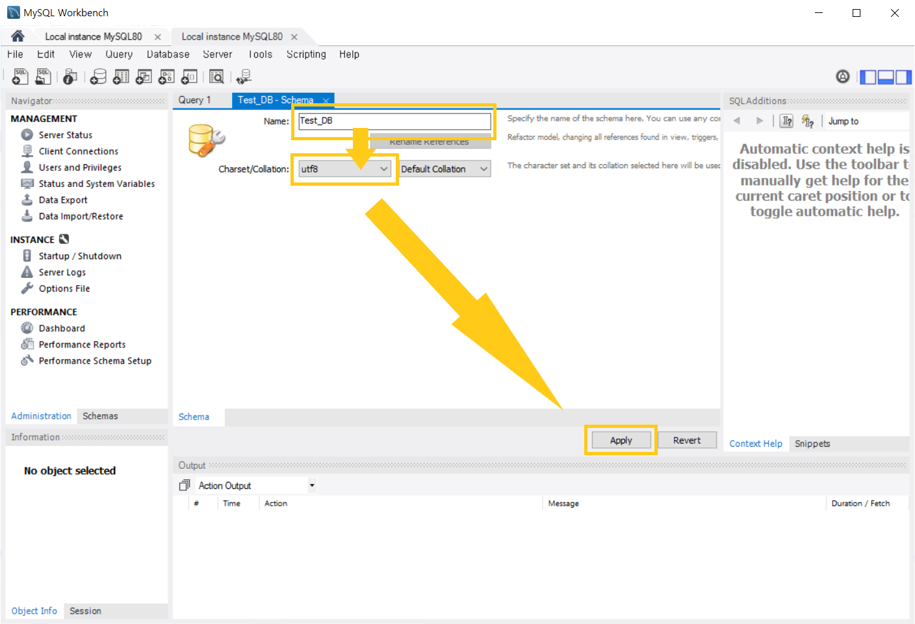Switch to the Query 1 tab
Viewport: 915px width, 624px height.
(195, 100)
